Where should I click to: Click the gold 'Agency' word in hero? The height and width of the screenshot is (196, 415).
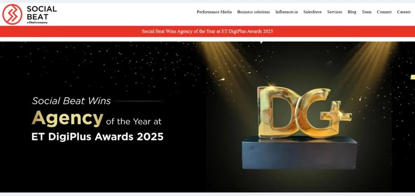67,119
